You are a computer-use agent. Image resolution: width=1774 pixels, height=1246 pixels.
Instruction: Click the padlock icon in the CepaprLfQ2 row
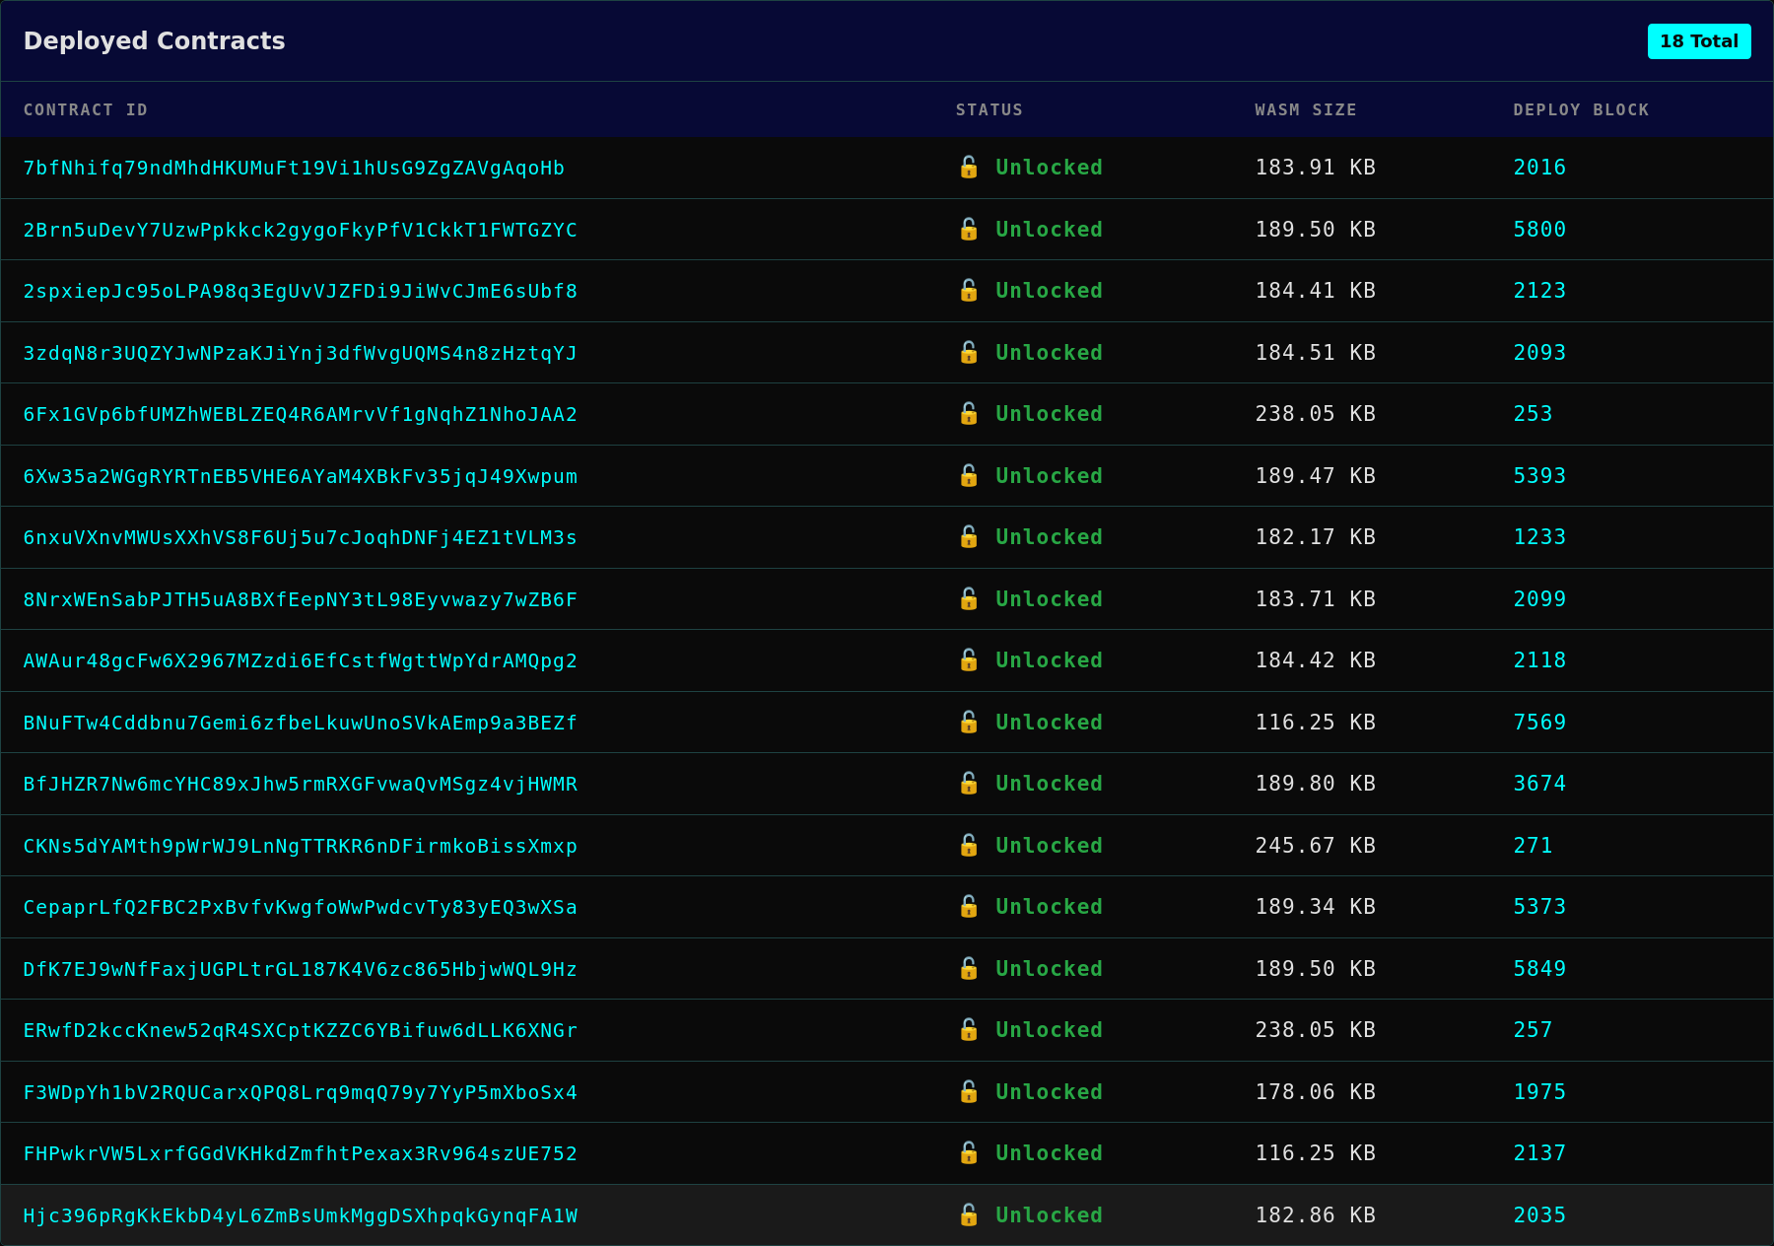(969, 906)
